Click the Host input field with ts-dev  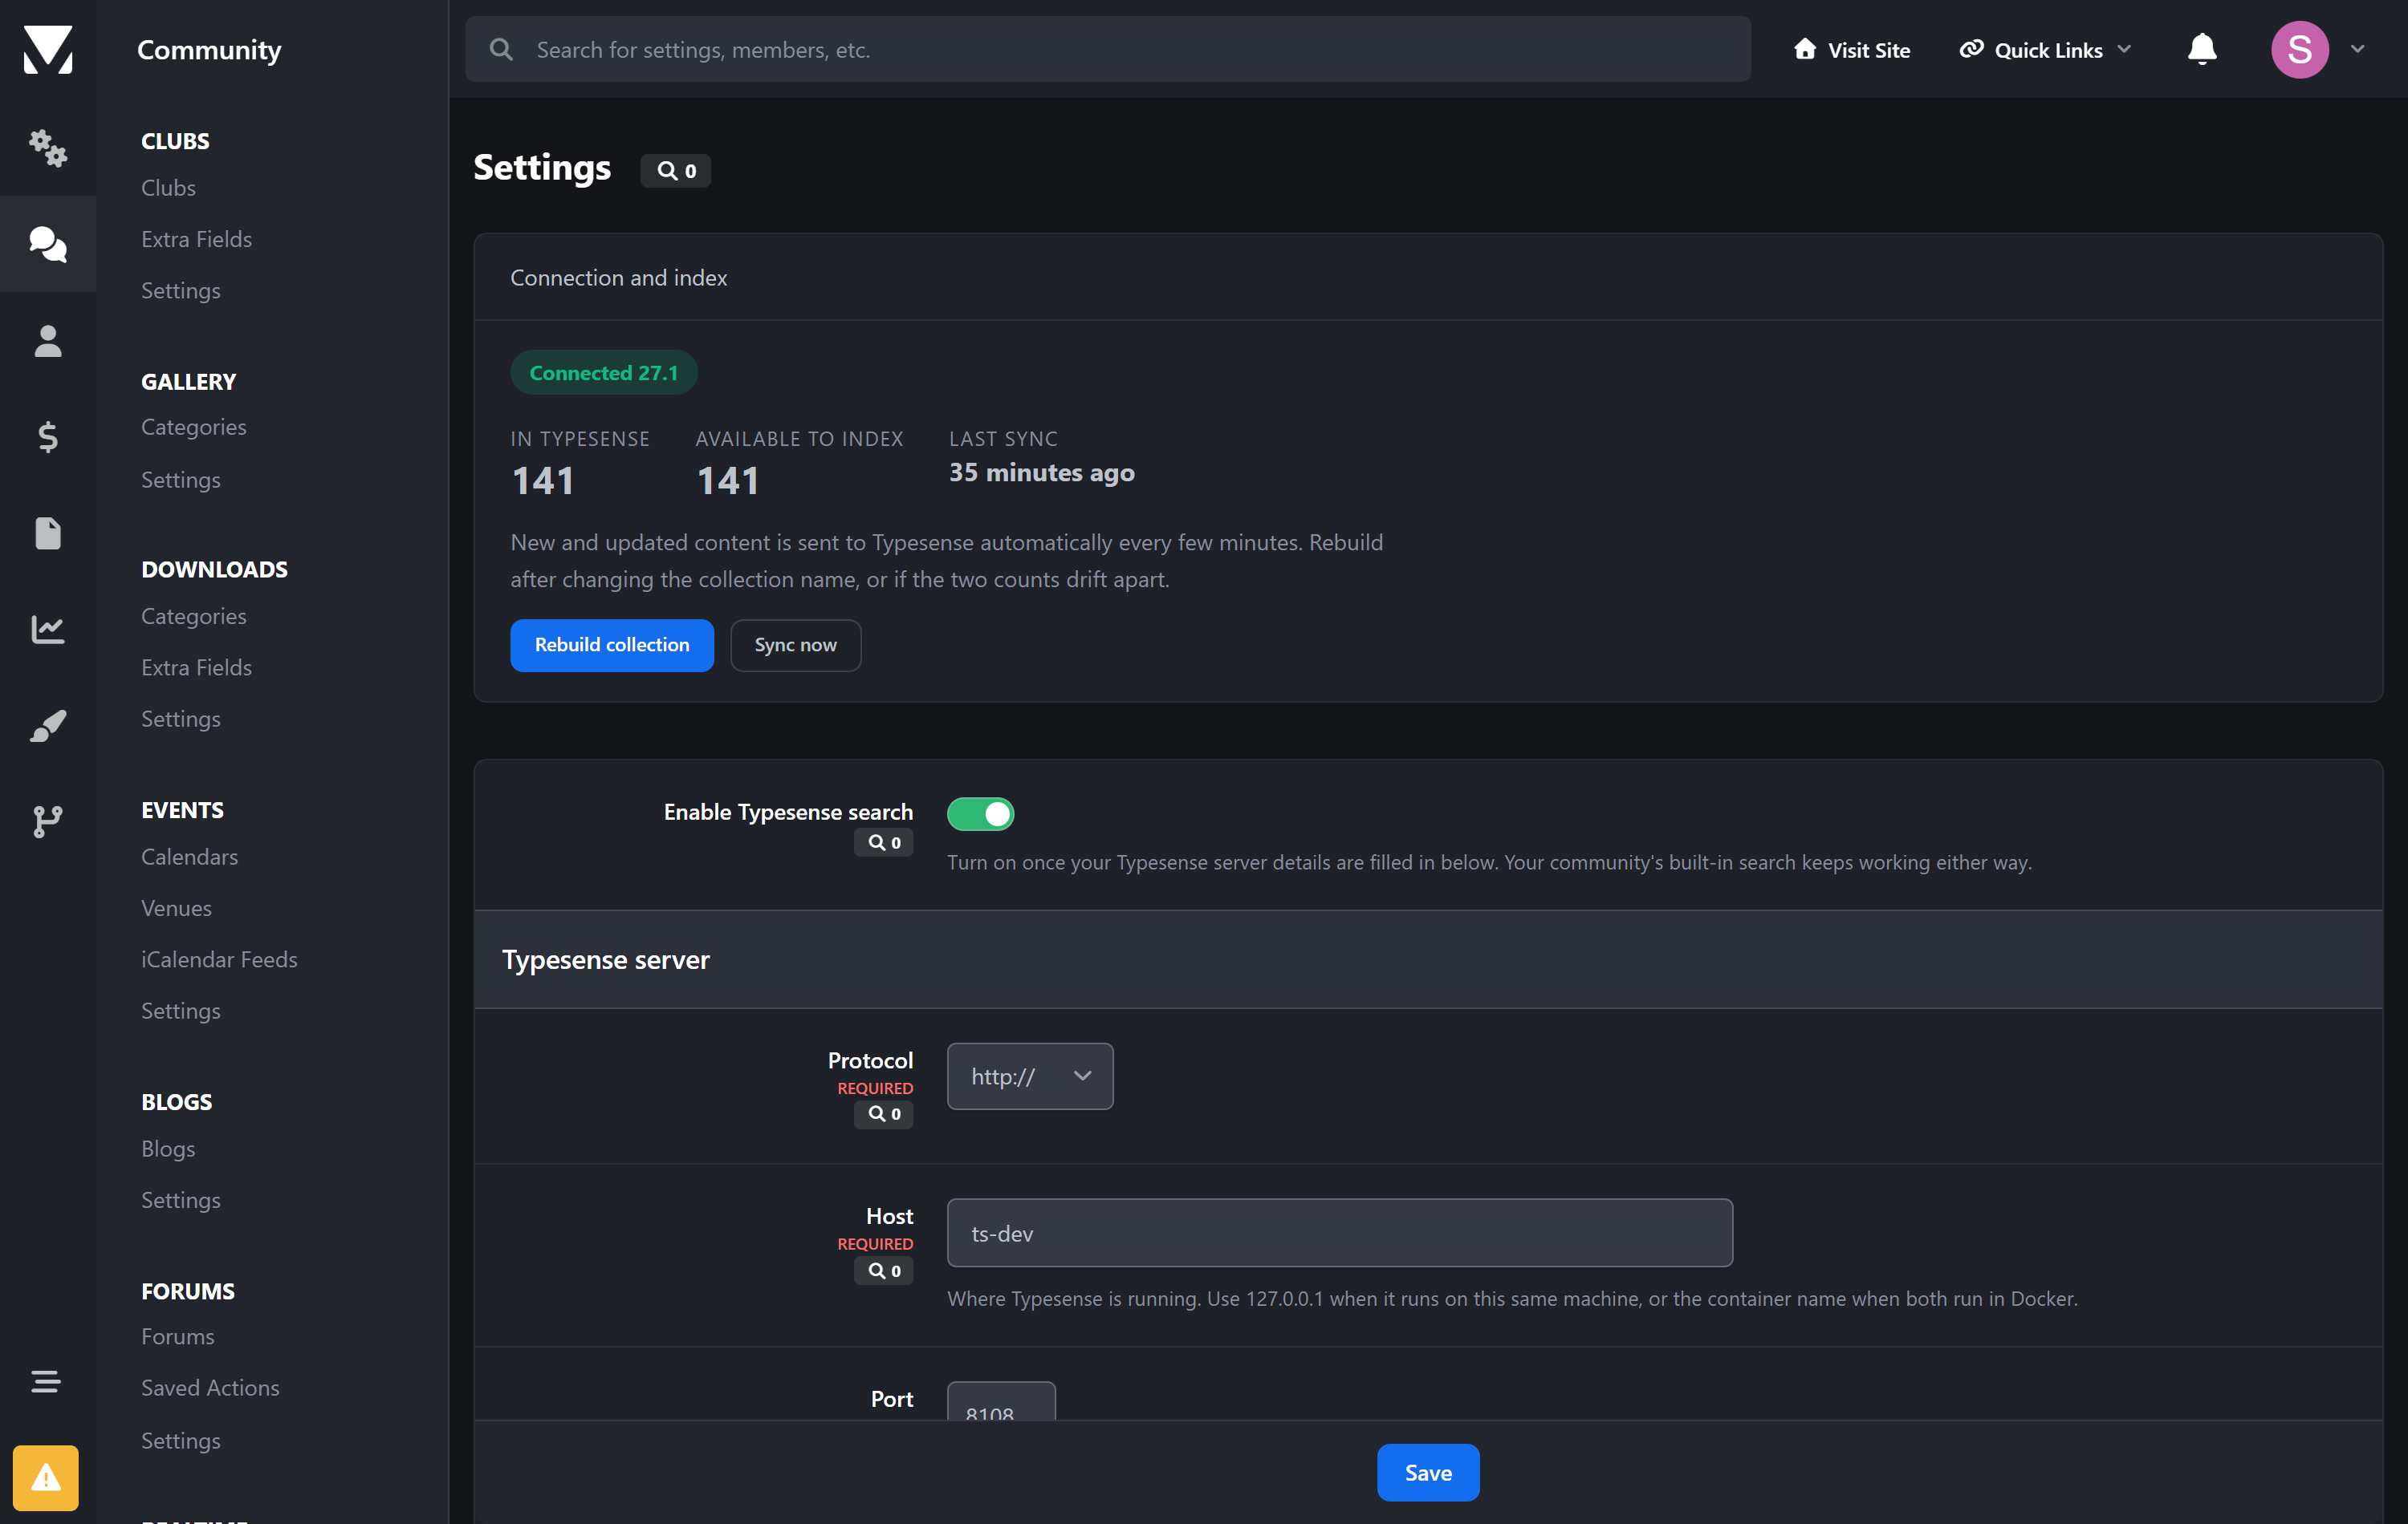(1340, 1233)
